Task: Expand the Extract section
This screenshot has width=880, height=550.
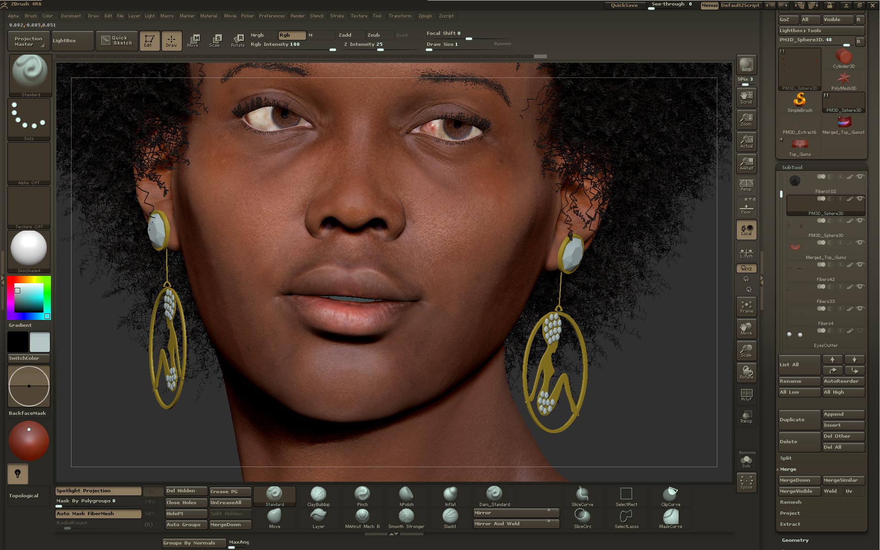Action: (x=790, y=524)
